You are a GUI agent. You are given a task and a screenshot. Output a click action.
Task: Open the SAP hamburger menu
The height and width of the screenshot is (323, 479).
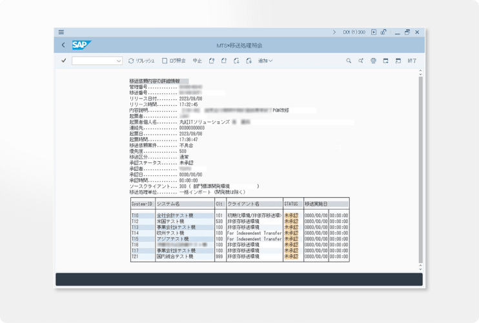[x=61, y=32]
